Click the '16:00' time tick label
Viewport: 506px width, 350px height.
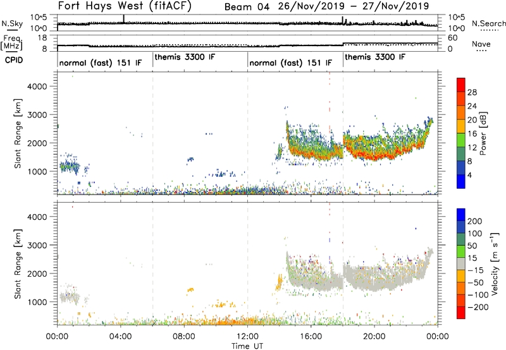(x=311, y=336)
